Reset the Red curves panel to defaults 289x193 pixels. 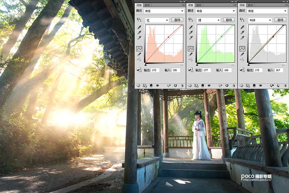click(x=175, y=86)
